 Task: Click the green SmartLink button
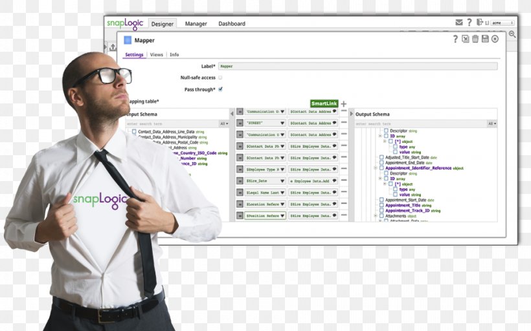tap(324, 103)
